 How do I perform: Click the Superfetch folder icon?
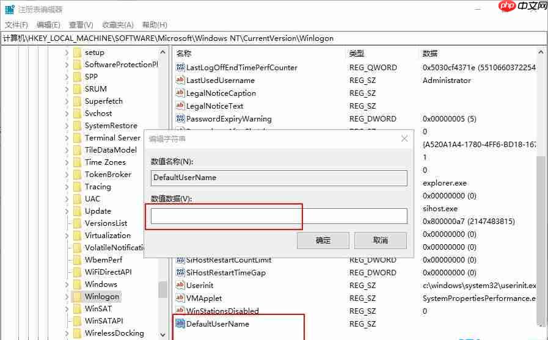pyautogui.click(x=77, y=101)
